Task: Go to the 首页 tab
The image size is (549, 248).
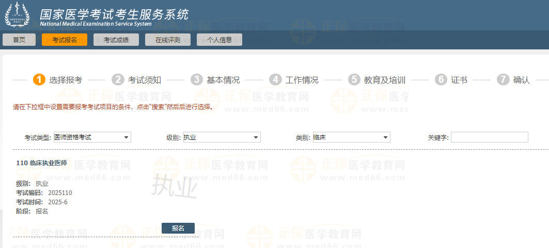Action: [19, 40]
